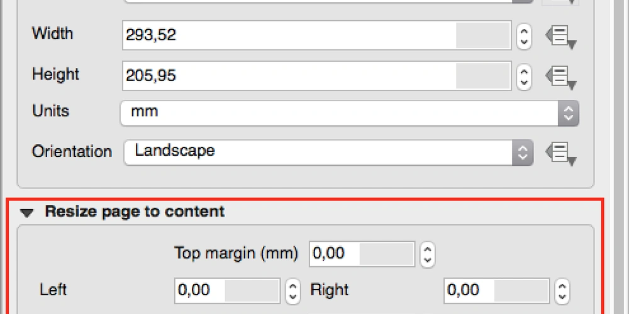Click the Right margin input field
Image resolution: width=629 pixels, height=314 pixels.
coord(497,291)
